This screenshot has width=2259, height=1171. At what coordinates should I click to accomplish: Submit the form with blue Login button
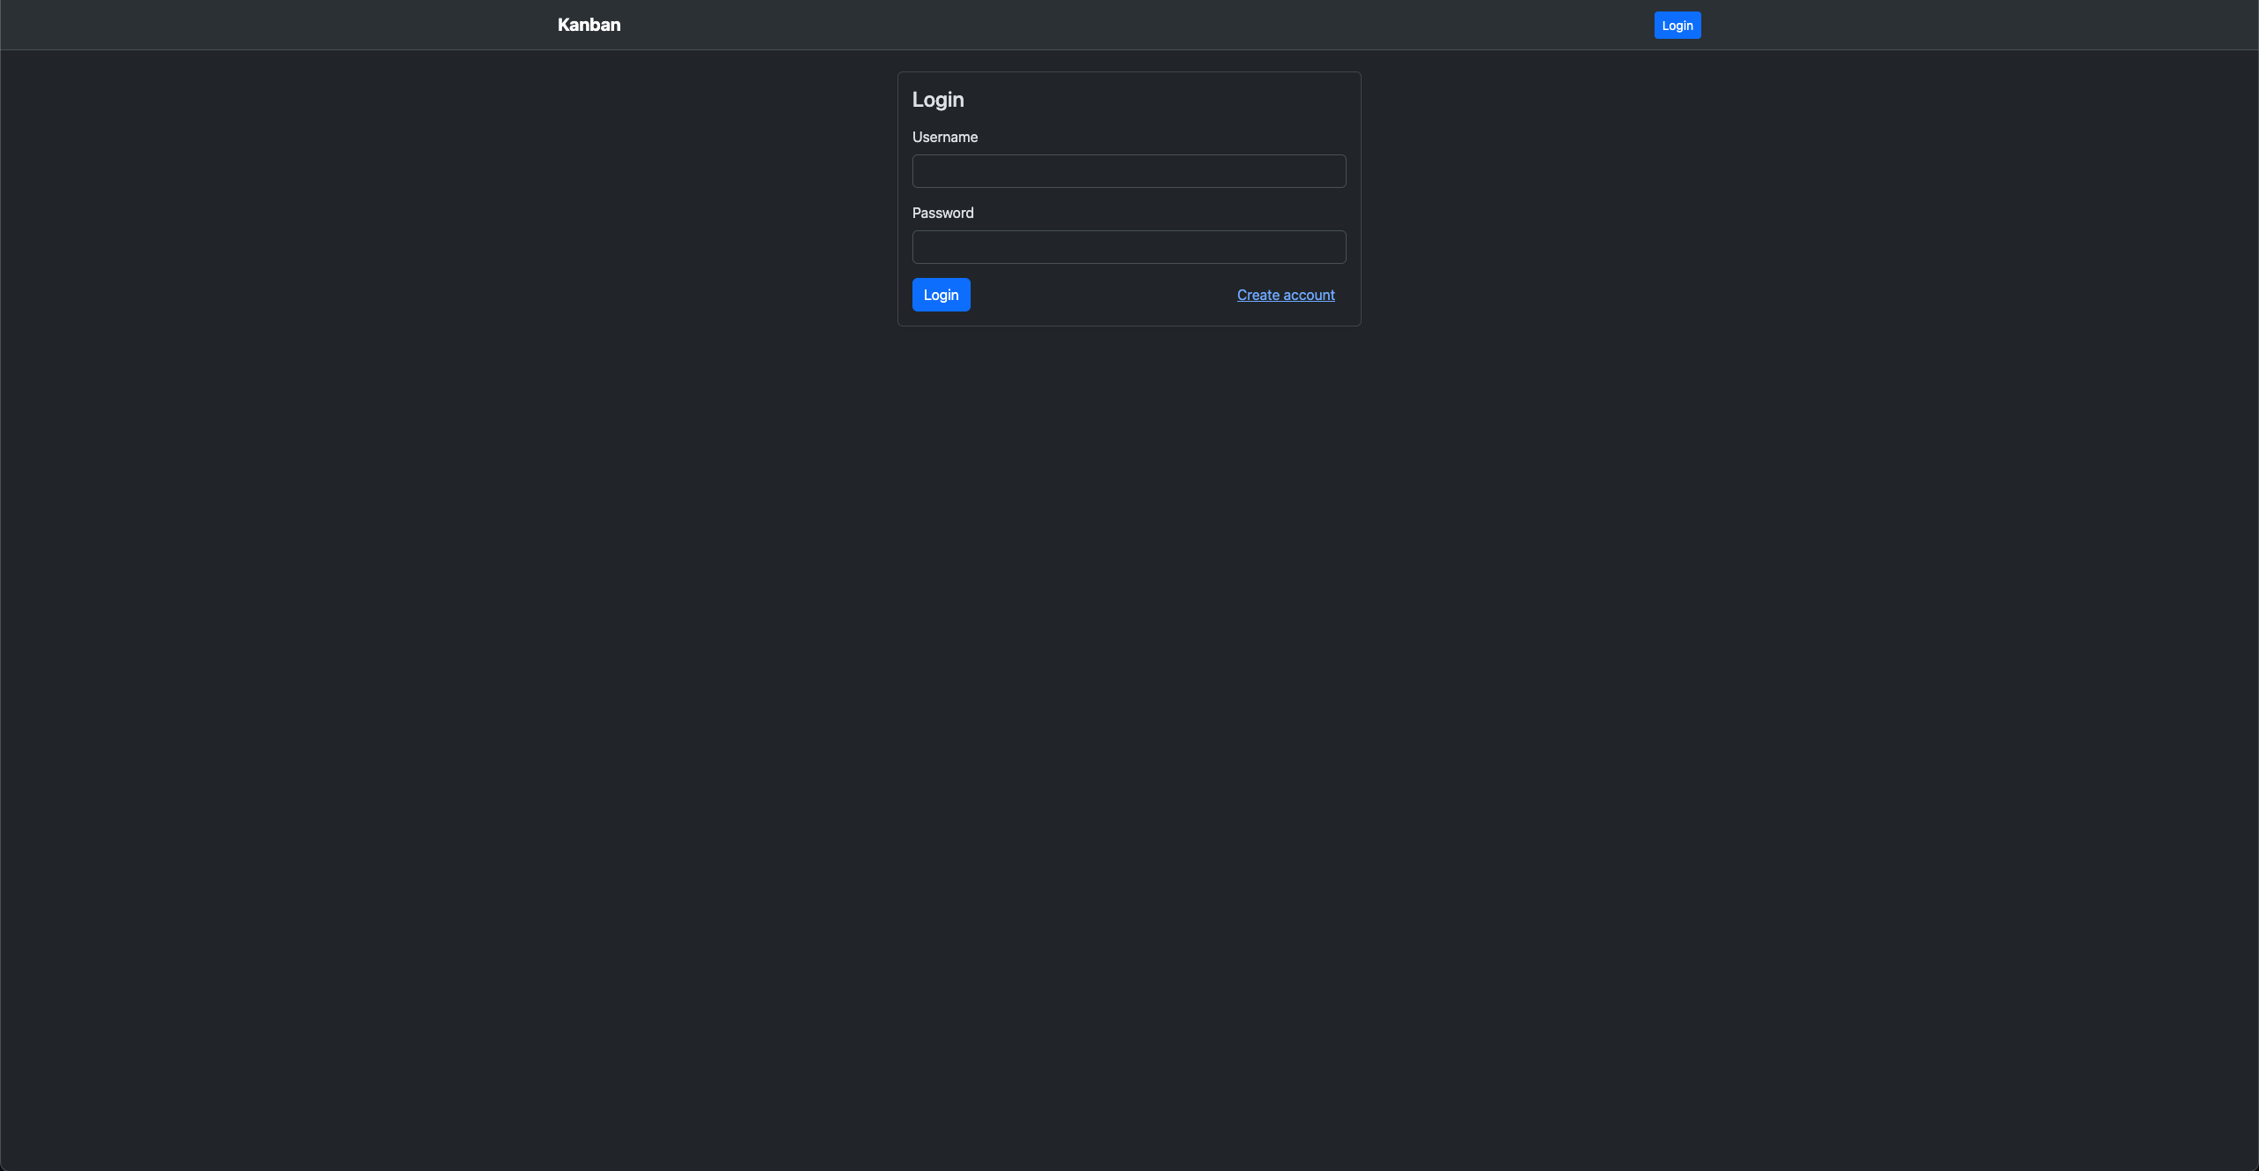pos(941,295)
